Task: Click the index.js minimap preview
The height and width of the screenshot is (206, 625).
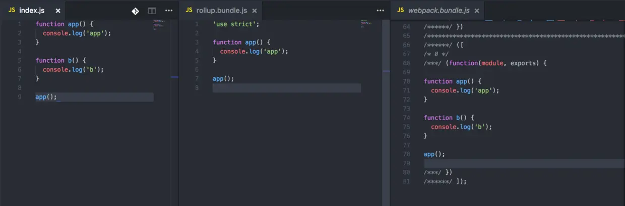Action: click(x=159, y=24)
